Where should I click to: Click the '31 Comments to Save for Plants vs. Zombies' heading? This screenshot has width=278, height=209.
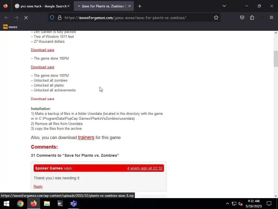pyautogui.click(x=75, y=155)
